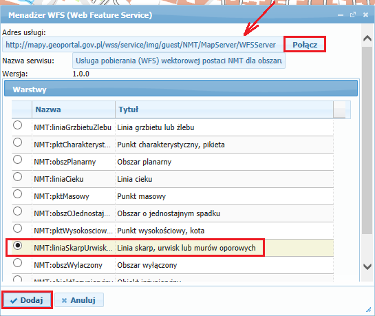Choose NMT:pktMasowy layer option

pyautogui.click(x=17, y=194)
